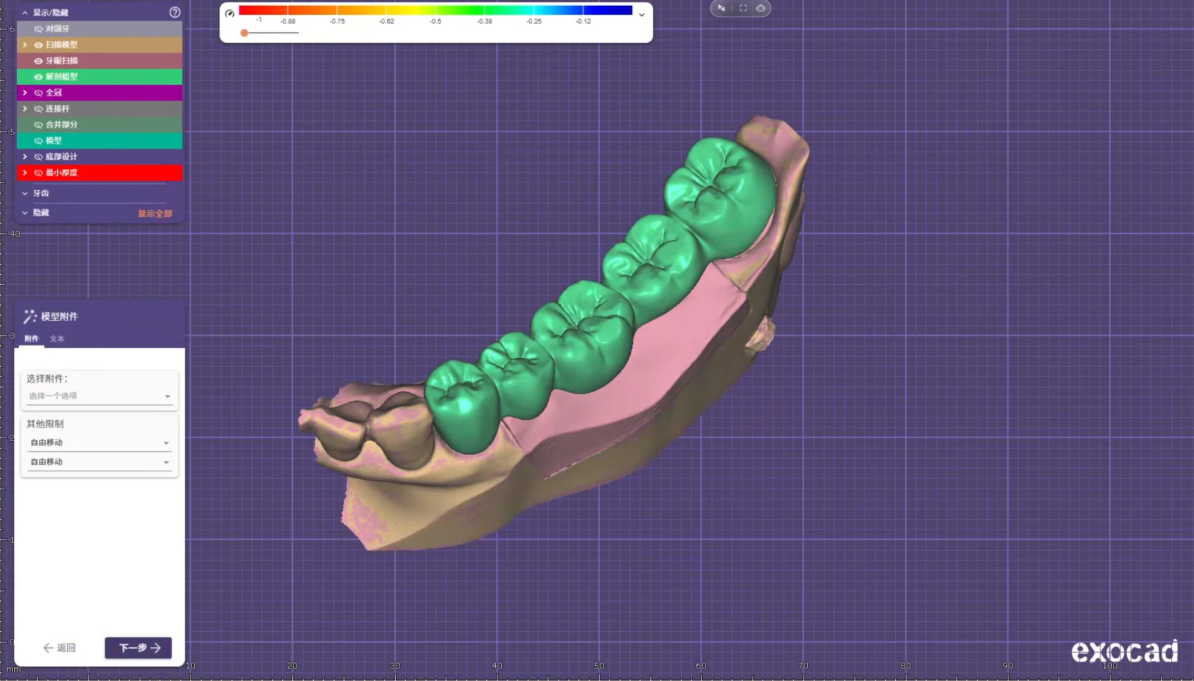The width and height of the screenshot is (1194, 681).
Task: Click the 显示全部 link
Action: pyautogui.click(x=155, y=214)
